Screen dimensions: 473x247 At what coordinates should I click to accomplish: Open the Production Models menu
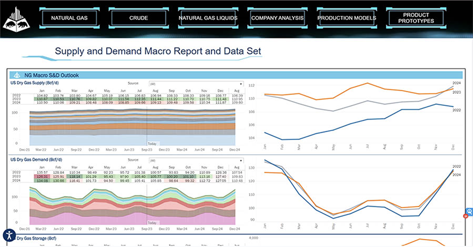[347, 18]
